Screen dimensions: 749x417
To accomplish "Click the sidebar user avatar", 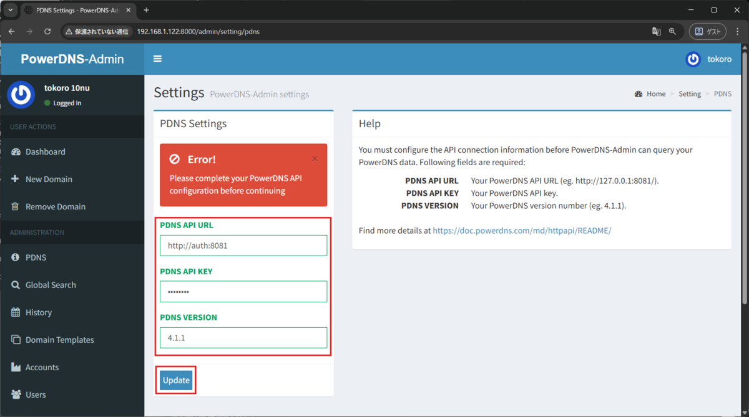I will pyautogui.click(x=21, y=95).
